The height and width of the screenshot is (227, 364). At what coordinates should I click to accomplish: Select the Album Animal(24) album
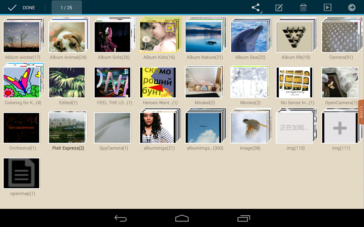(x=67, y=37)
